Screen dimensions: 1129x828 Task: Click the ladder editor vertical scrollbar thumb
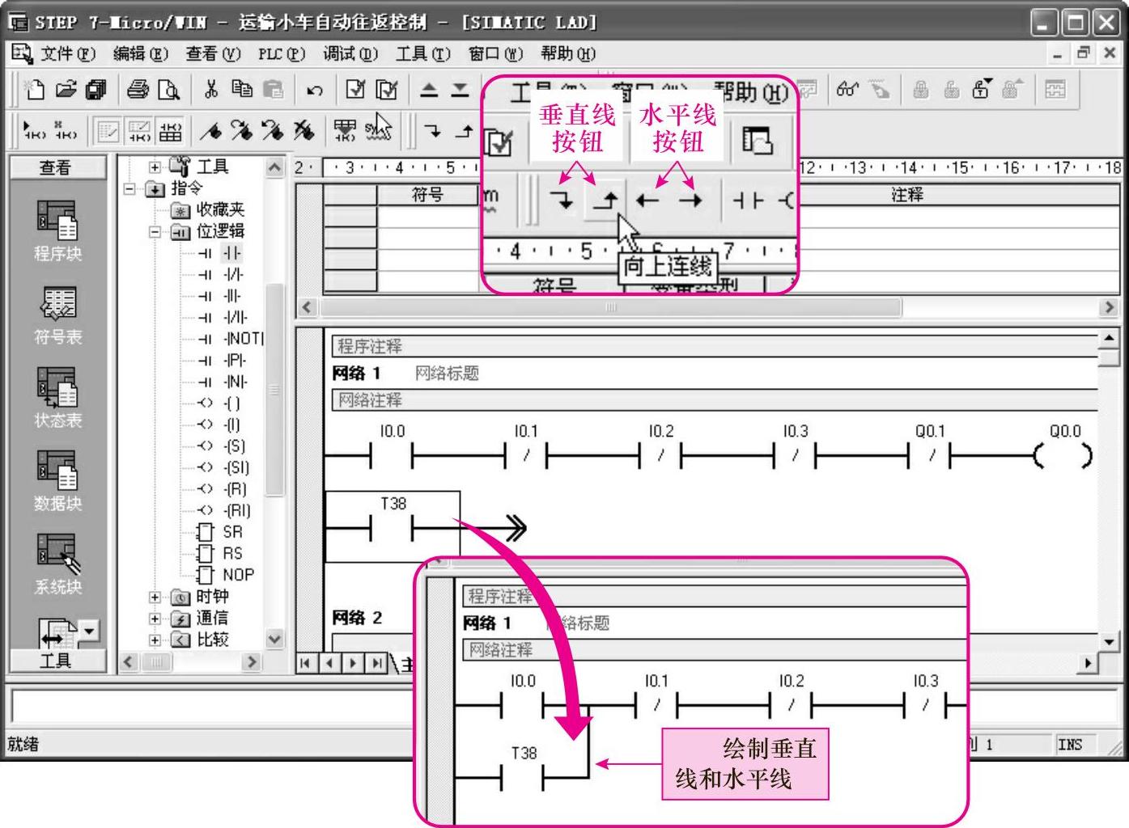pos(1108,357)
